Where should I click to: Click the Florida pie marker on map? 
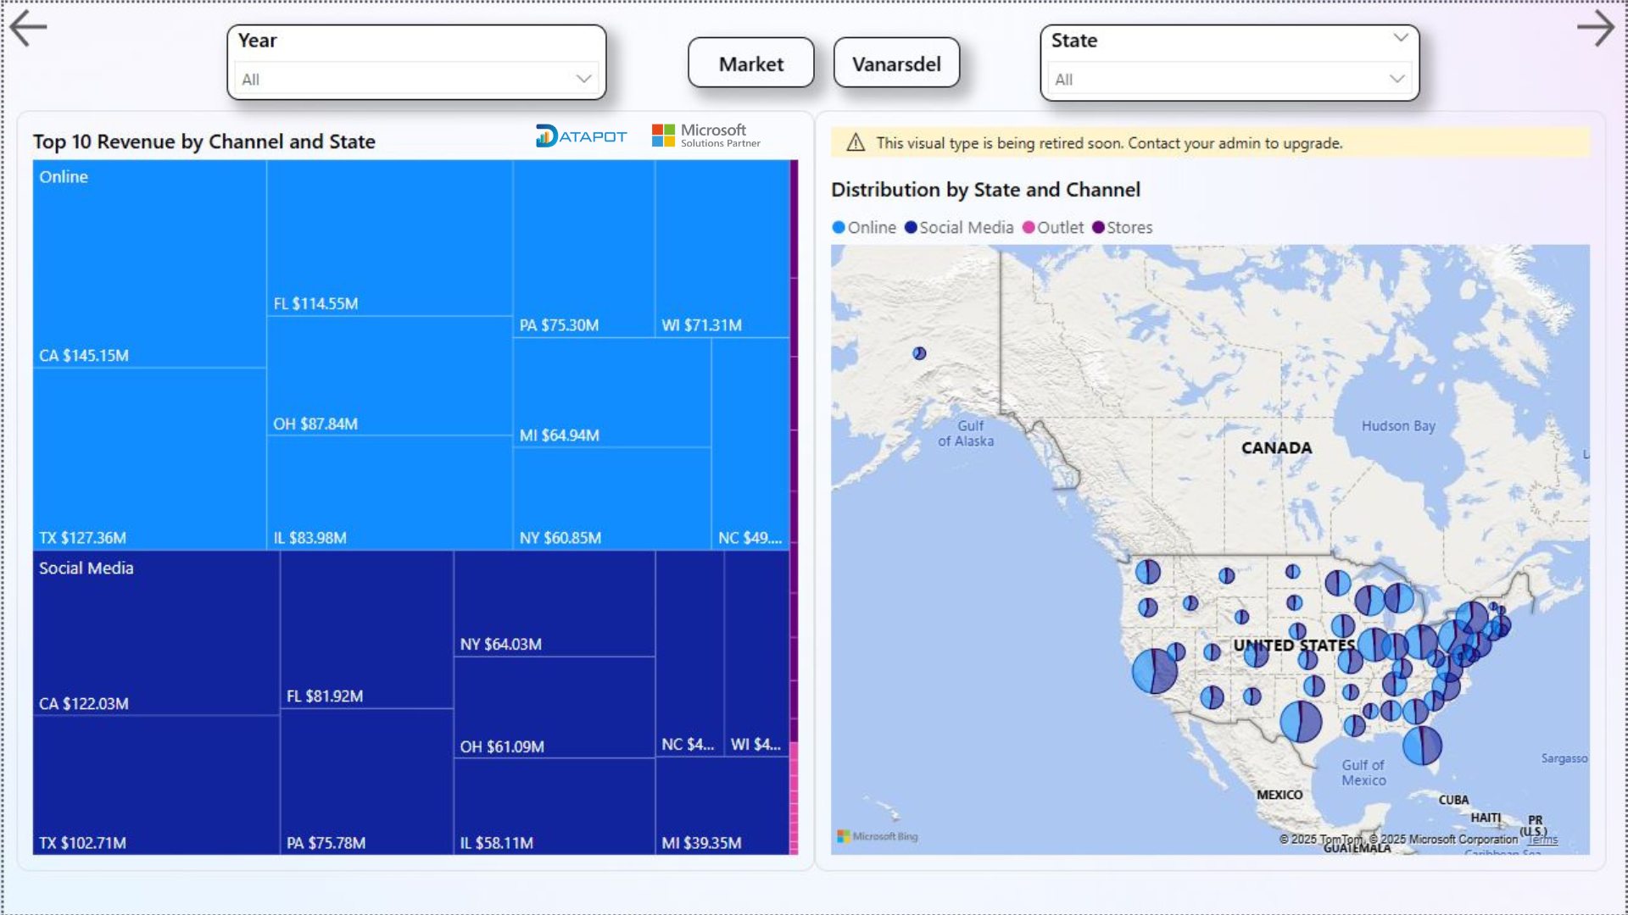1422,746
